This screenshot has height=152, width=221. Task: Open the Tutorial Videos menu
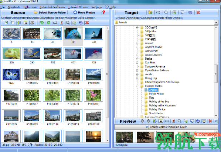78,7
